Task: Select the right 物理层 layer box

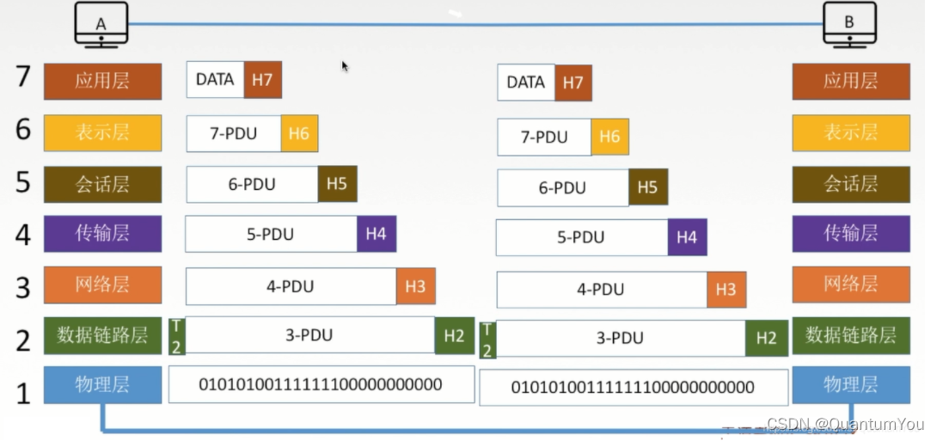Action: click(851, 385)
